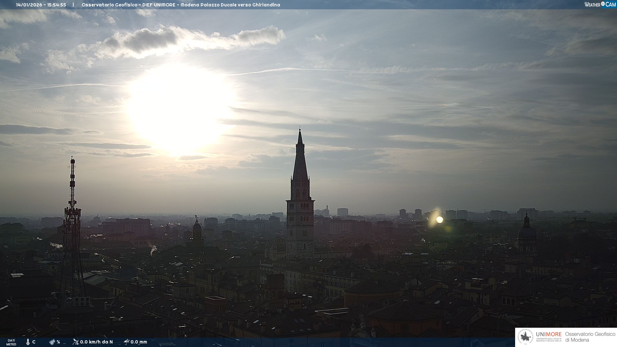
Task: Click the wind anemometer icon
Action: (x=76, y=342)
